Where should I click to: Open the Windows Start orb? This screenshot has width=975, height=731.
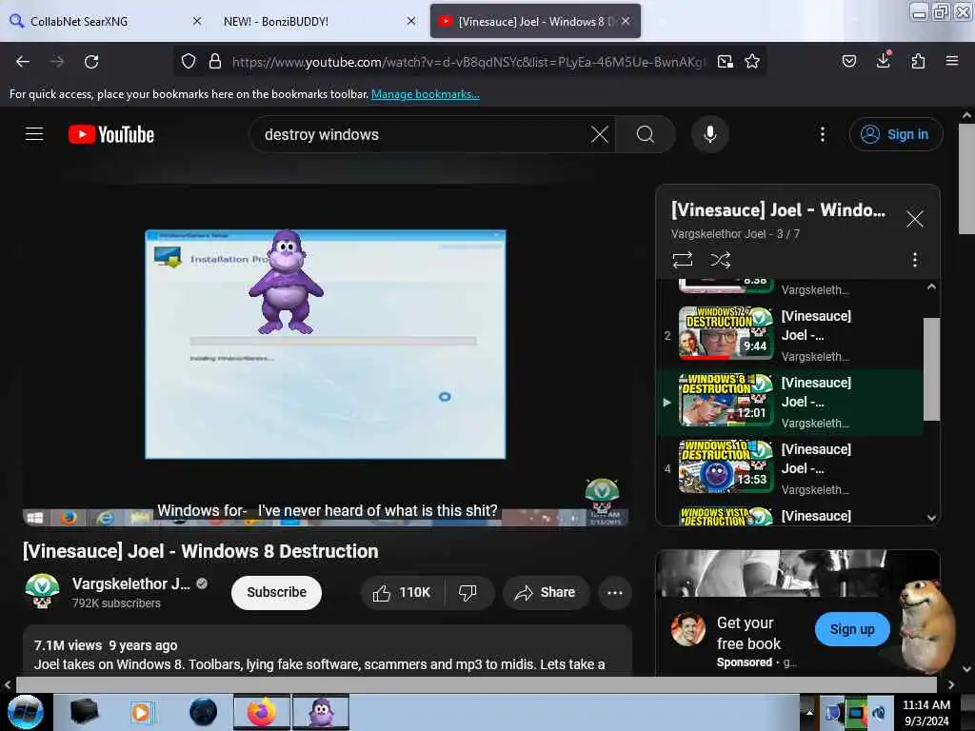click(x=26, y=712)
